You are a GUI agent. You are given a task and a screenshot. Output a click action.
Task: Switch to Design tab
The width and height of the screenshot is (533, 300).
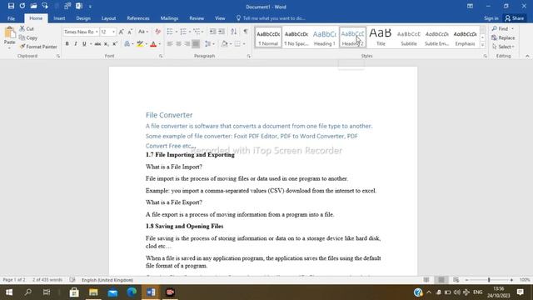click(x=83, y=18)
